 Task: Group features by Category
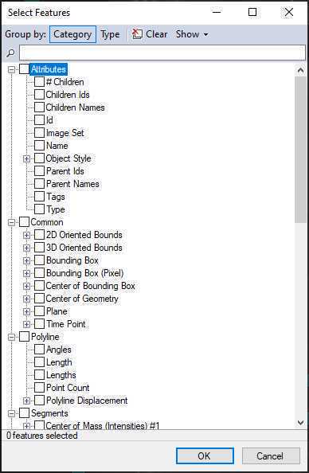72,34
